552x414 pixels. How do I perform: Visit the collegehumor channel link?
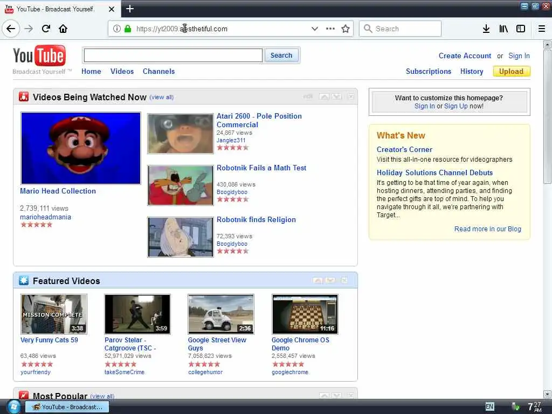tap(205, 372)
